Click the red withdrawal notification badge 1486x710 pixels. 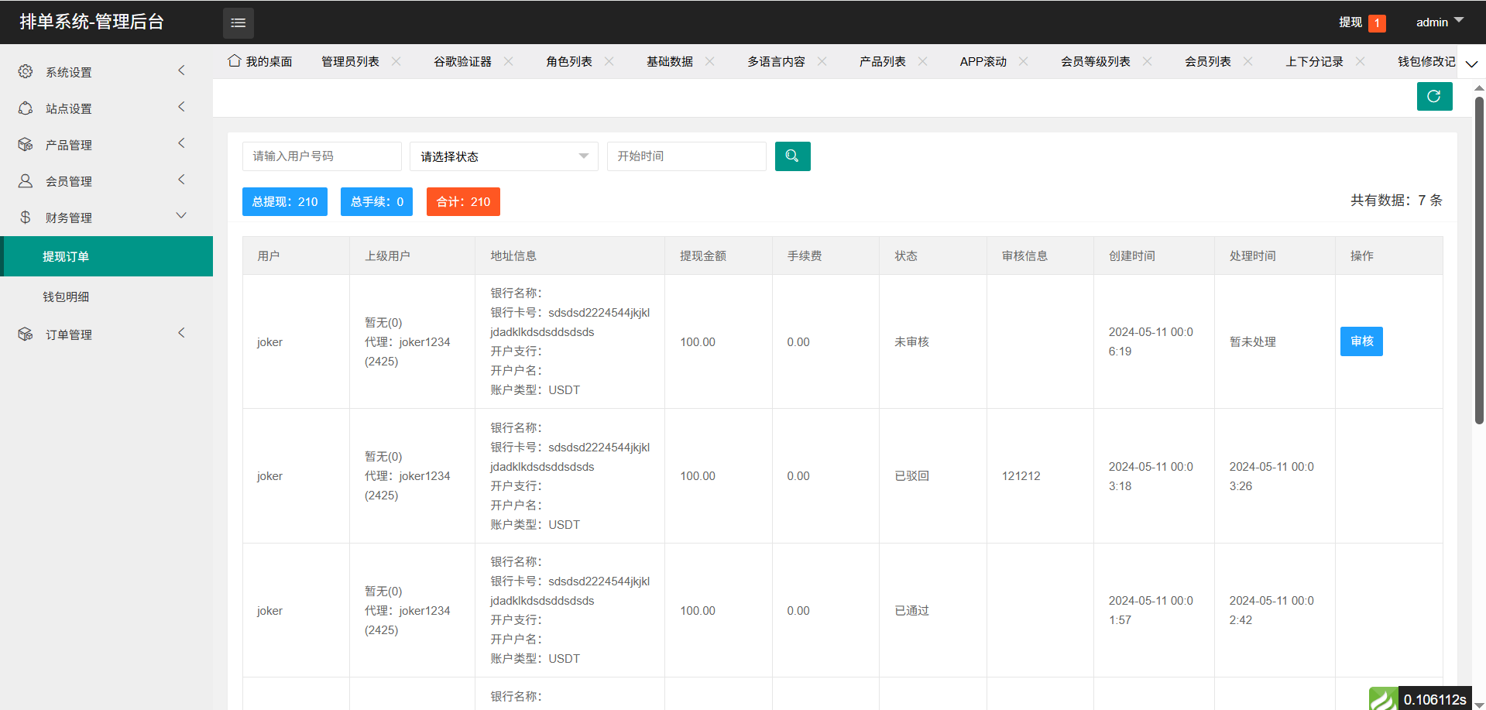(1377, 23)
